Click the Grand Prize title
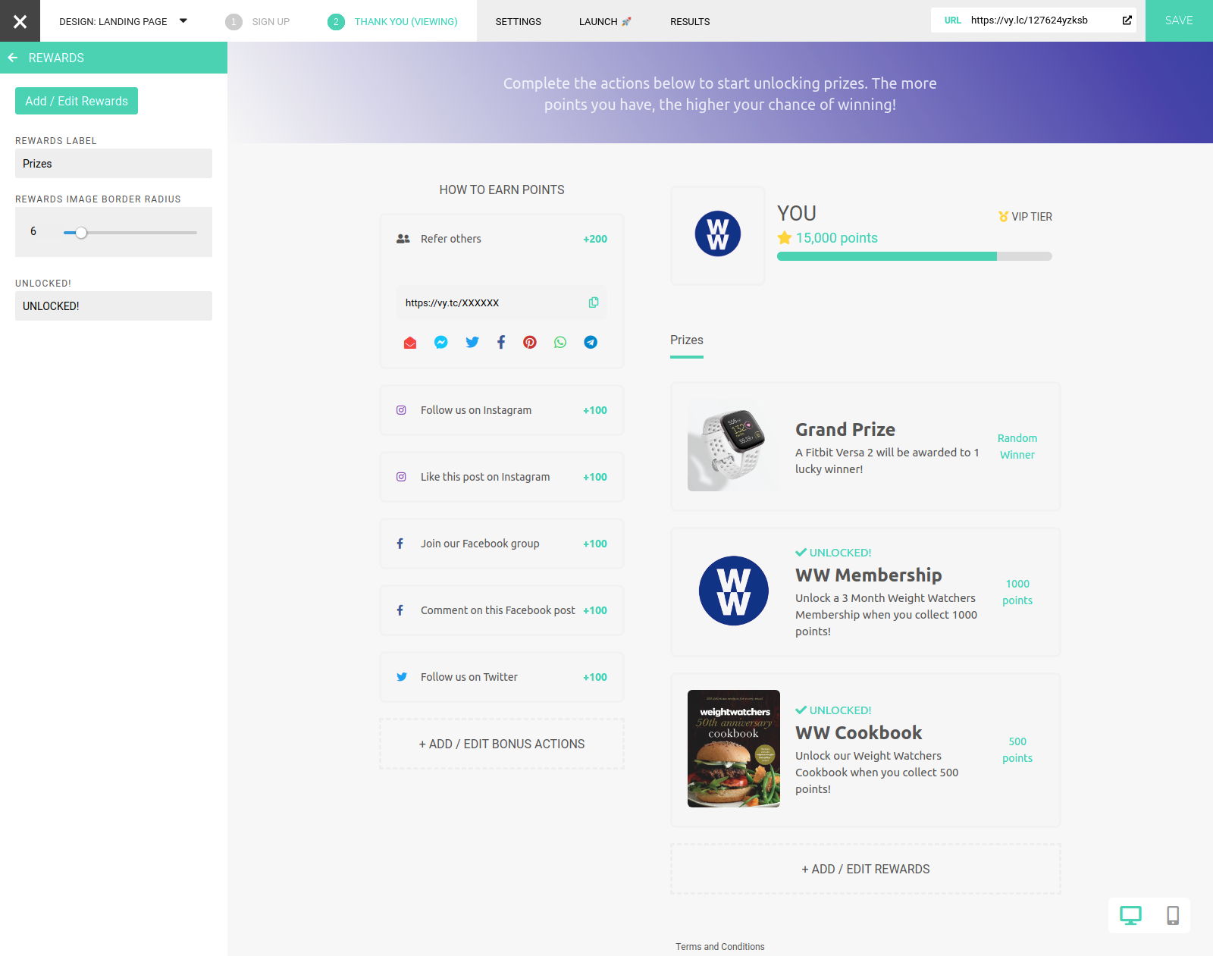 point(845,430)
